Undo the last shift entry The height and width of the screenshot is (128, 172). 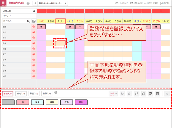click(x=122, y=93)
